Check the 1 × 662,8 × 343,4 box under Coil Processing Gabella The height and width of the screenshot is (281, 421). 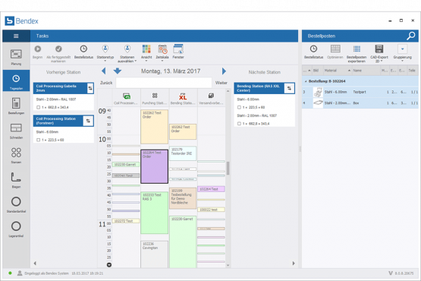[38, 107]
